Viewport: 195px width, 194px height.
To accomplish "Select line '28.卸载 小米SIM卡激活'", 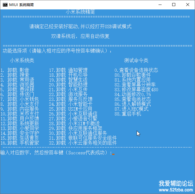I will (74, 124).
